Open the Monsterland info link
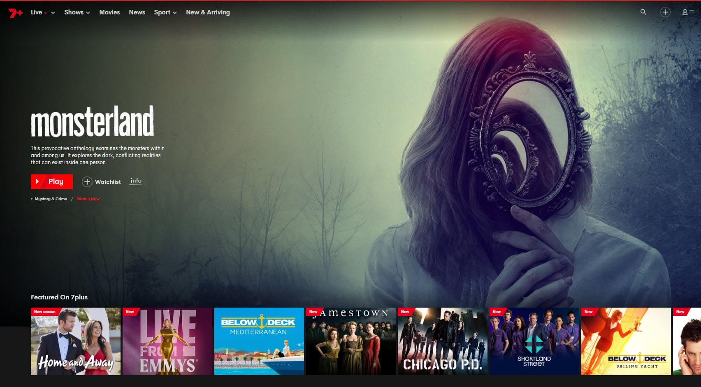 coord(136,181)
